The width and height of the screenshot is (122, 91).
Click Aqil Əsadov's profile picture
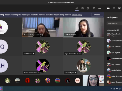pyautogui.click(x=109, y=64)
